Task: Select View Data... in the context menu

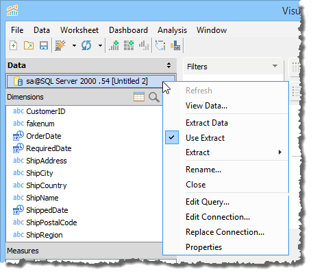Action: click(206, 106)
